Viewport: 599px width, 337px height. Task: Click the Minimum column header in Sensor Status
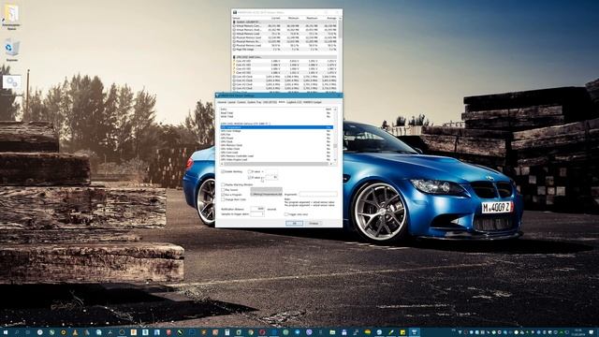293,18
